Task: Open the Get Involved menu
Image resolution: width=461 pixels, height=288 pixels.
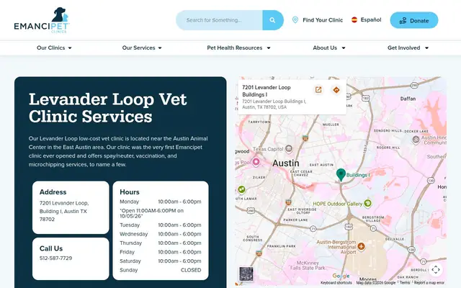Action: point(403,48)
